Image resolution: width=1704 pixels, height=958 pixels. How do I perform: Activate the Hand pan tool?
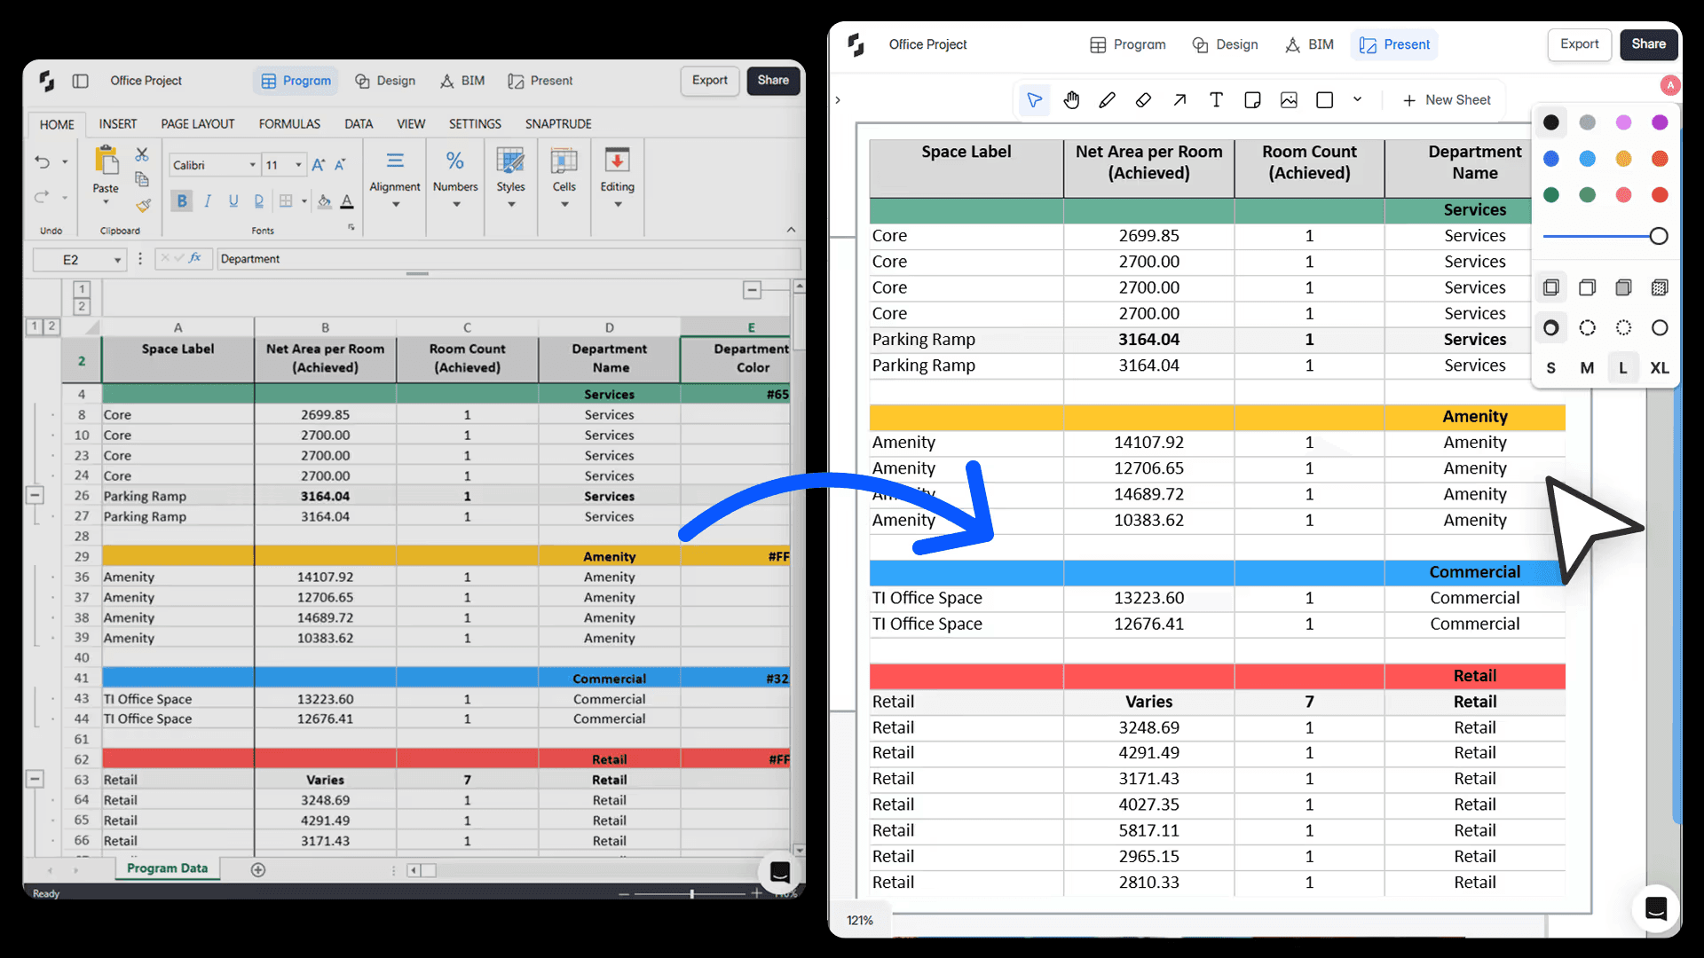(x=1071, y=99)
